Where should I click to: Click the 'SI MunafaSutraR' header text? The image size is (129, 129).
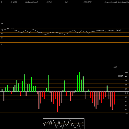tap(32, 2)
